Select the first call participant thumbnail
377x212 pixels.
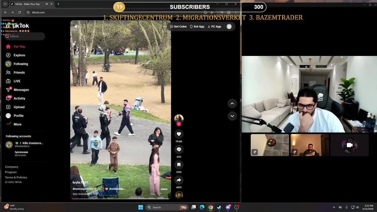coord(270,145)
